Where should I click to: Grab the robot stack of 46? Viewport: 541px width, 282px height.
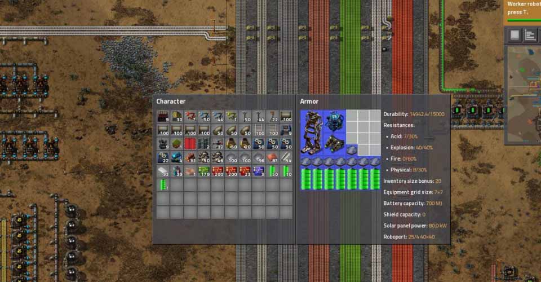[218, 157]
